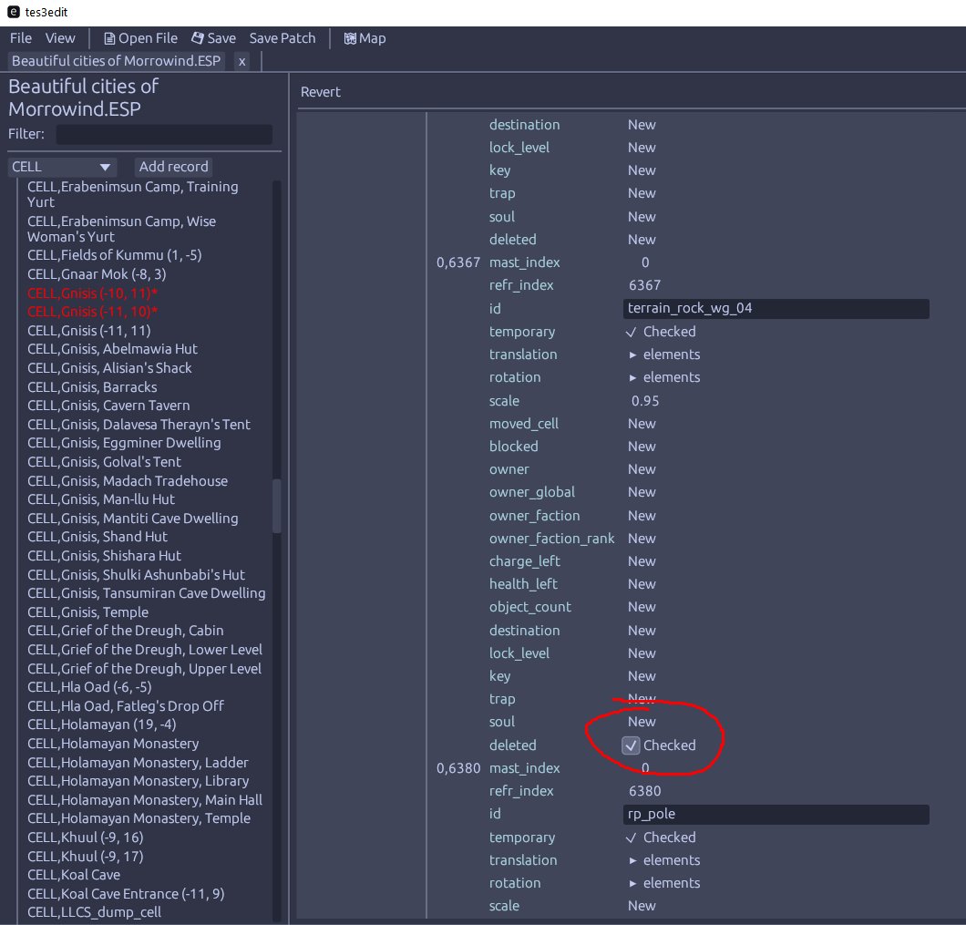Select CELL,Erabenimsun Camp, Training Yurt
Screen dimensions: 966x925
(132, 194)
